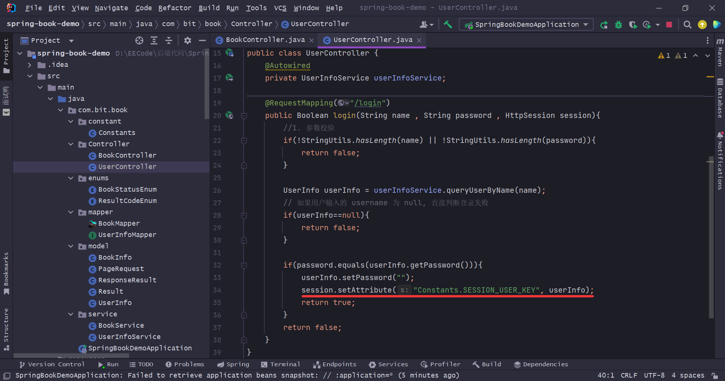Toggle the Structure tool window stripe button
Viewport: 725px width, 381px height.
(6, 330)
